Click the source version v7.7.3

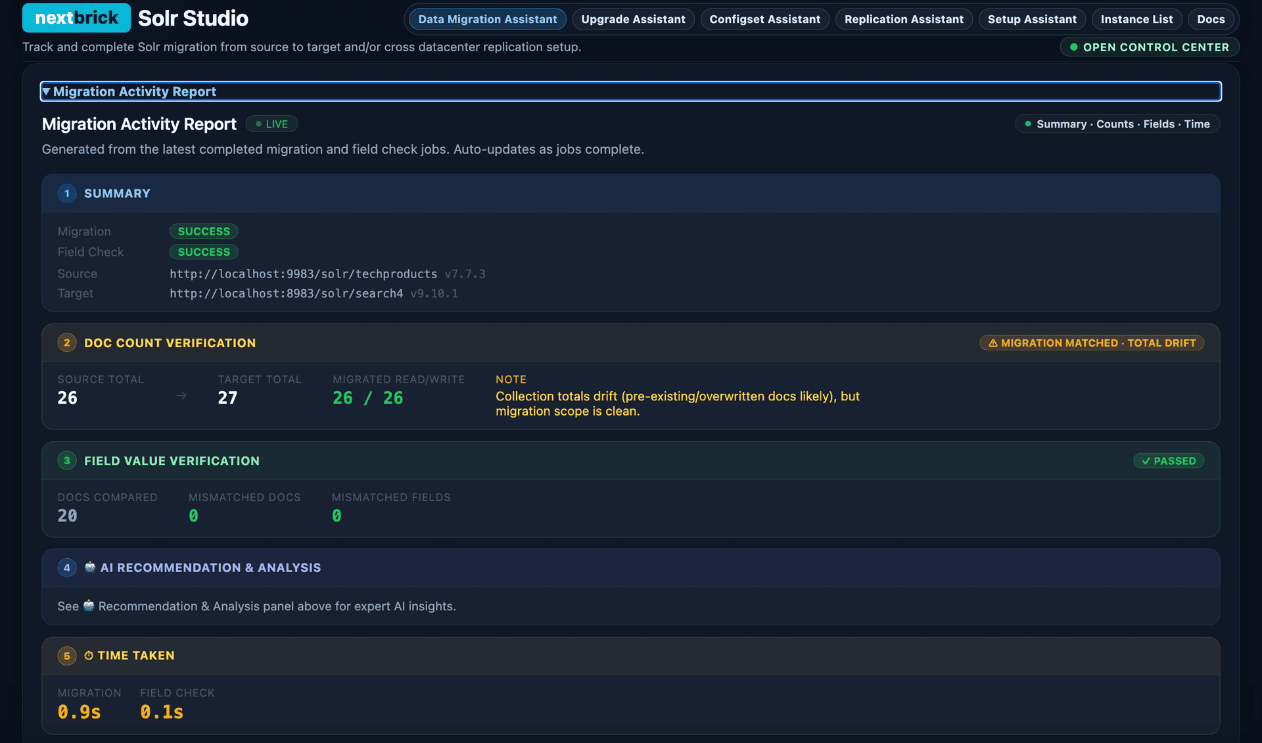pyautogui.click(x=465, y=274)
